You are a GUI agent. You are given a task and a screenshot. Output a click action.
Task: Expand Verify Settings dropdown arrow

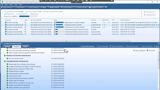pyautogui.click(x=13, y=7)
